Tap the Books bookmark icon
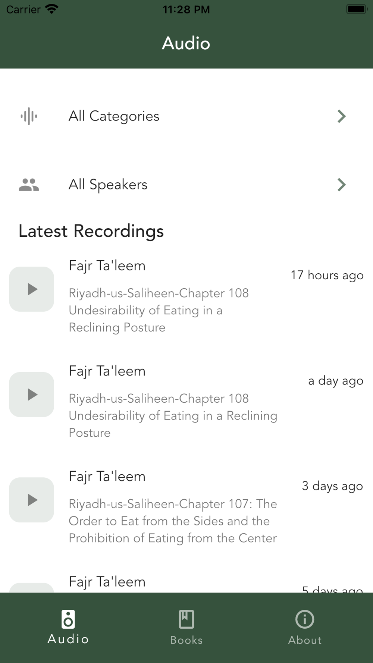The height and width of the screenshot is (663, 373). click(186, 619)
